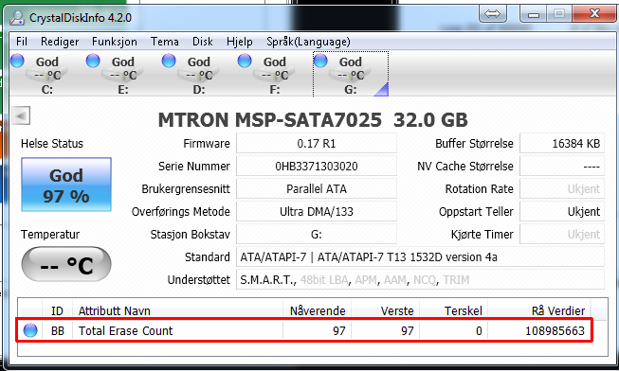This screenshot has width=619, height=371.
Task: Select the Total Erase Count attribute row
Action: click(x=304, y=330)
